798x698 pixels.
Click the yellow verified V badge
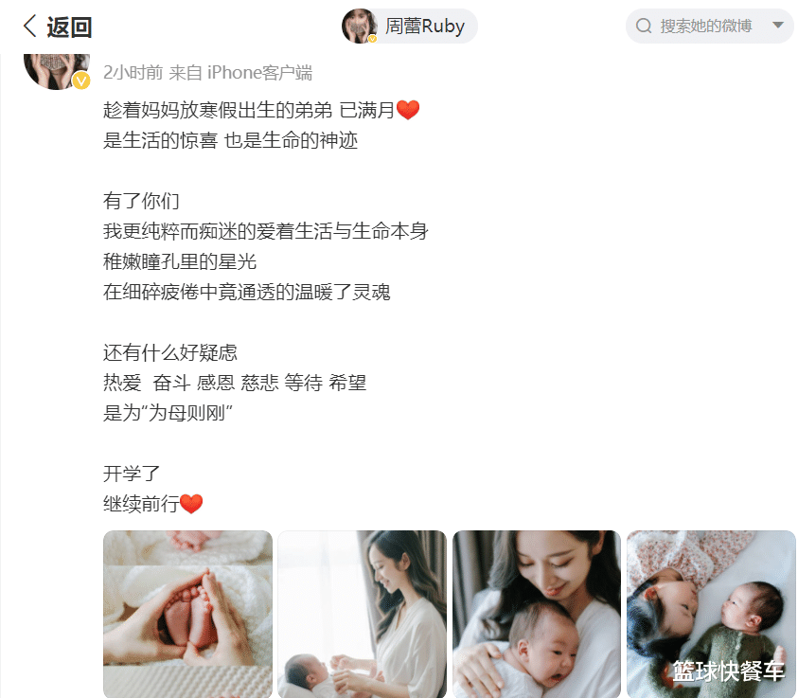pyautogui.click(x=81, y=81)
